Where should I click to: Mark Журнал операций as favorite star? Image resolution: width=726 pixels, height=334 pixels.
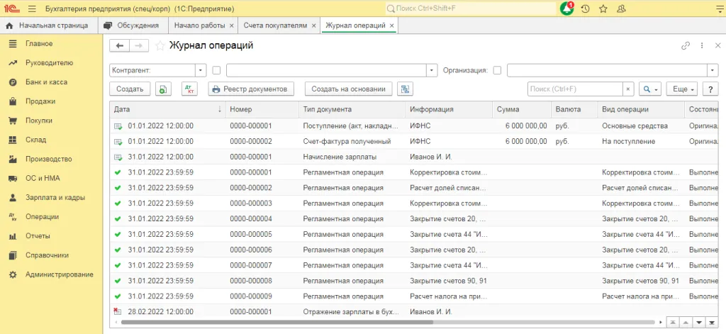click(x=160, y=45)
